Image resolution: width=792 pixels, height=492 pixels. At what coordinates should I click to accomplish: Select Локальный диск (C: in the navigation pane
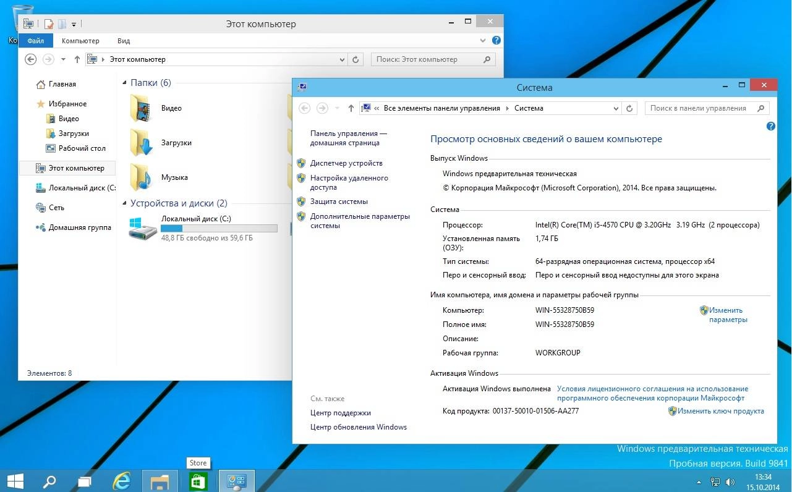pos(82,188)
